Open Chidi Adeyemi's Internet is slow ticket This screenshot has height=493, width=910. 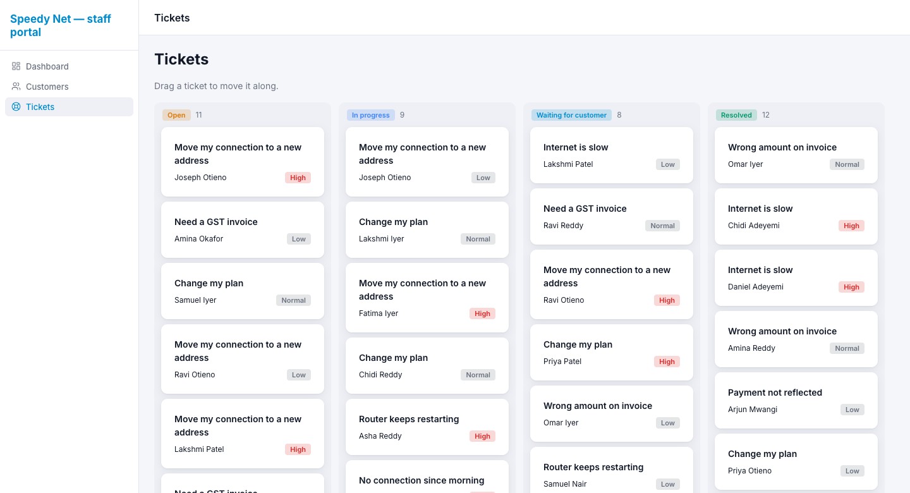[x=796, y=216]
